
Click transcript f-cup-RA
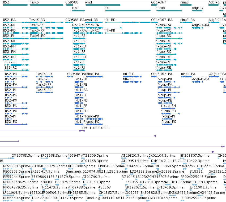pos(164,25)
